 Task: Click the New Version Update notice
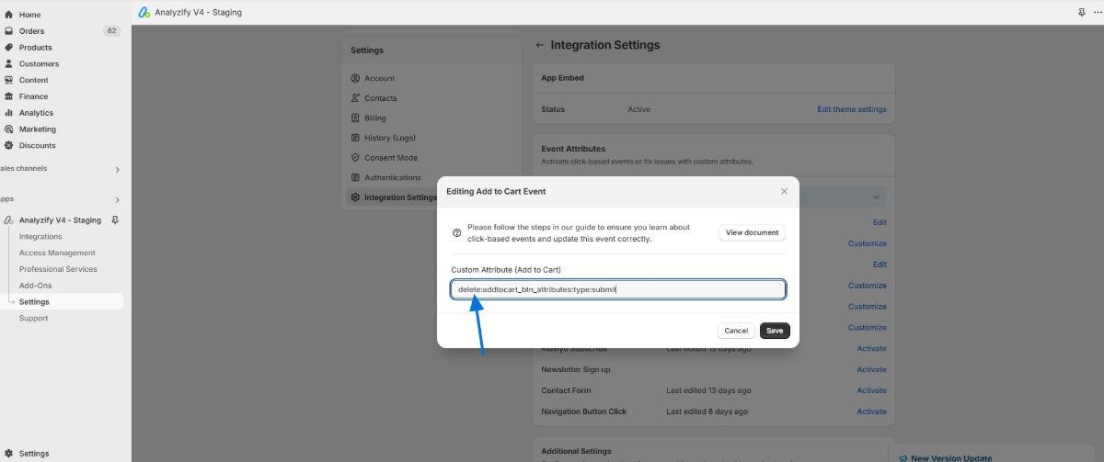[951, 458]
